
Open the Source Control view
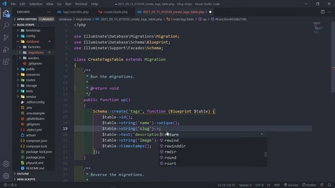(x=6, y=38)
